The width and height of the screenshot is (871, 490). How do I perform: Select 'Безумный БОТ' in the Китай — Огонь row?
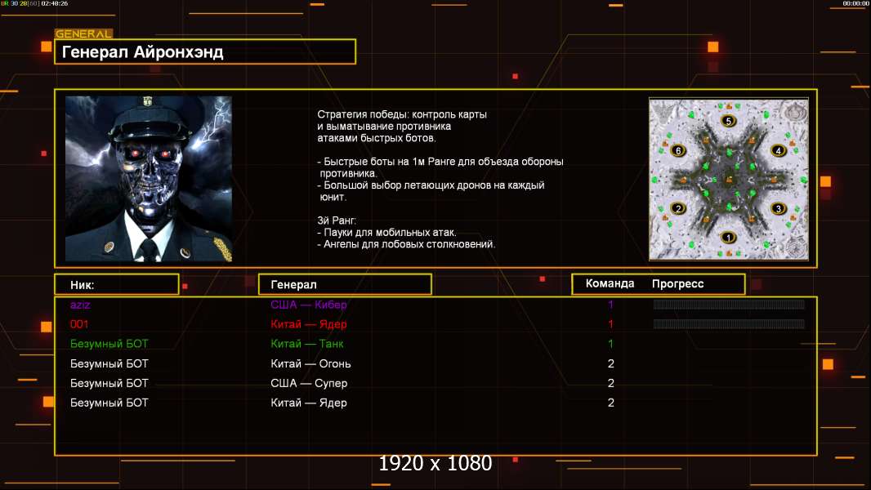pos(109,364)
